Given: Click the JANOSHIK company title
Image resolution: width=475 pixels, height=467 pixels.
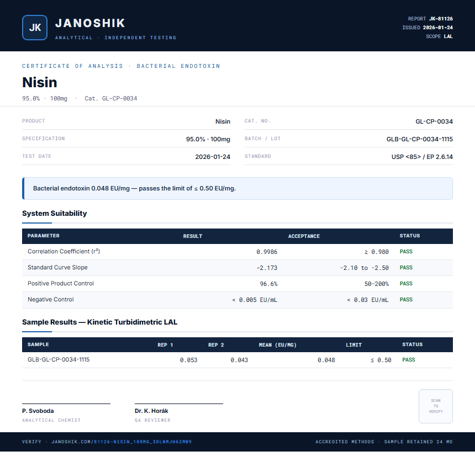Looking at the screenshot, I should 90,23.
